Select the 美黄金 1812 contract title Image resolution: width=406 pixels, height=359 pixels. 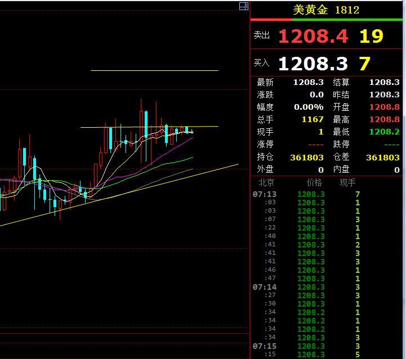coord(326,10)
